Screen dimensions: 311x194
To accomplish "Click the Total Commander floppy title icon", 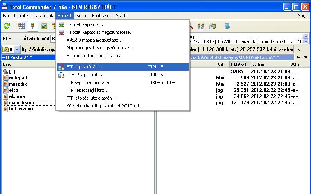I will point(4,7).
